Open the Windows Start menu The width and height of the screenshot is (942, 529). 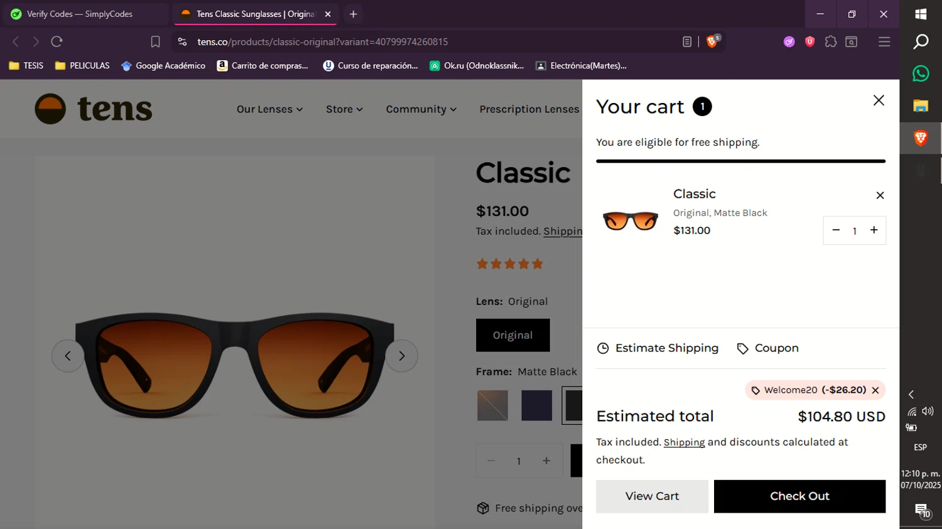pos(921,14)
